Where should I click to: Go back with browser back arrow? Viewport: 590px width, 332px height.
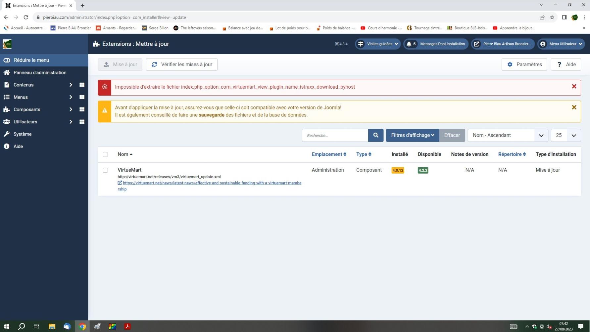6,17
